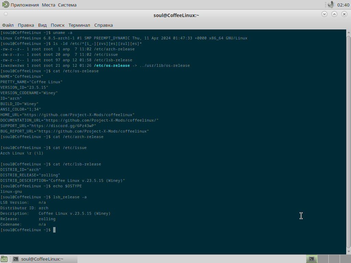This screenshot has height=263, width=351.
Task: Click the SUPPORT_URL discord line
Action: [x=48, y=126]
